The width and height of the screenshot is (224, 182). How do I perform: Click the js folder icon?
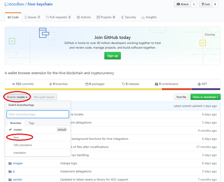pyautogui.click(x=10, y=171)
